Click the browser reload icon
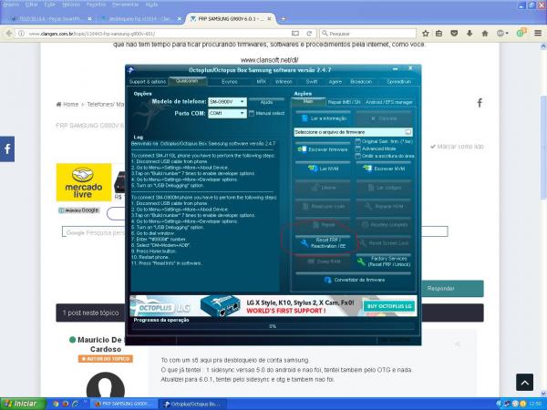This screenshot has width=547, height=410. [309, 34]
